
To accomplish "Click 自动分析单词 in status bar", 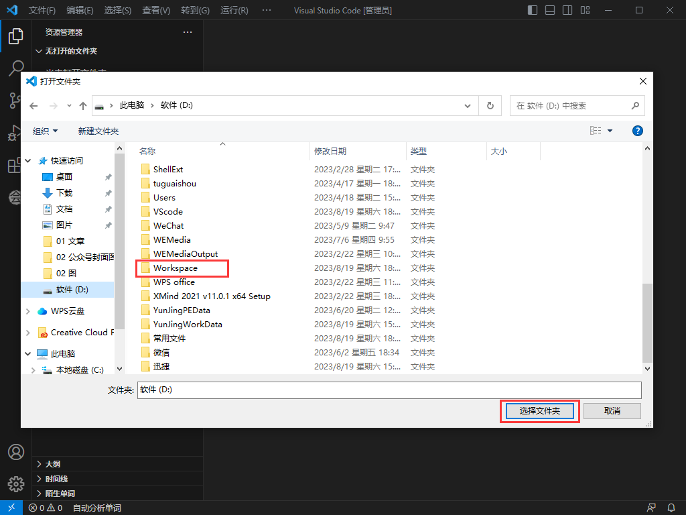I will coord(97,508).
